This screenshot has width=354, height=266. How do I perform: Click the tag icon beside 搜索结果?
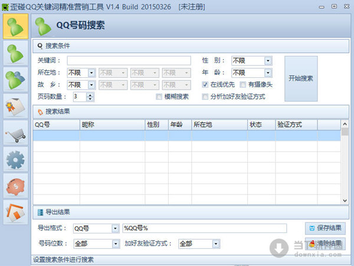coord(40,112)
